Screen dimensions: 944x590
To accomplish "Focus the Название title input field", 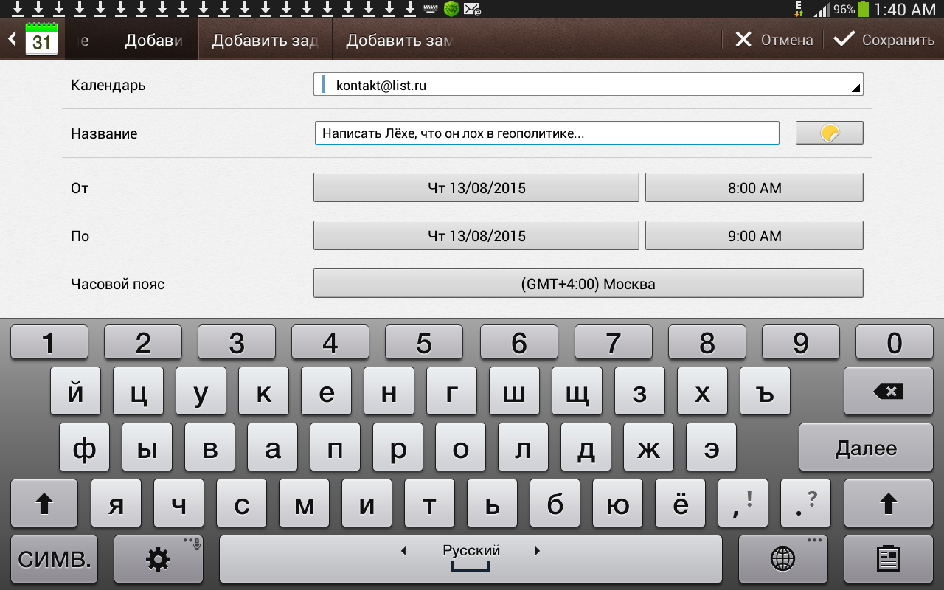I will 546,133.
